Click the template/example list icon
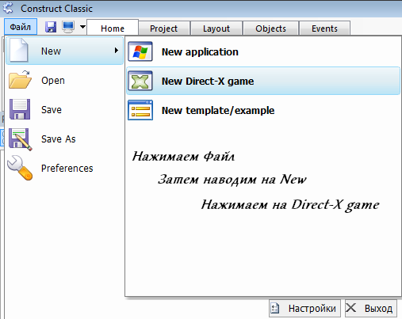Image resolution: width=402 pixels, height=319 pixels. tap(140, 110)
